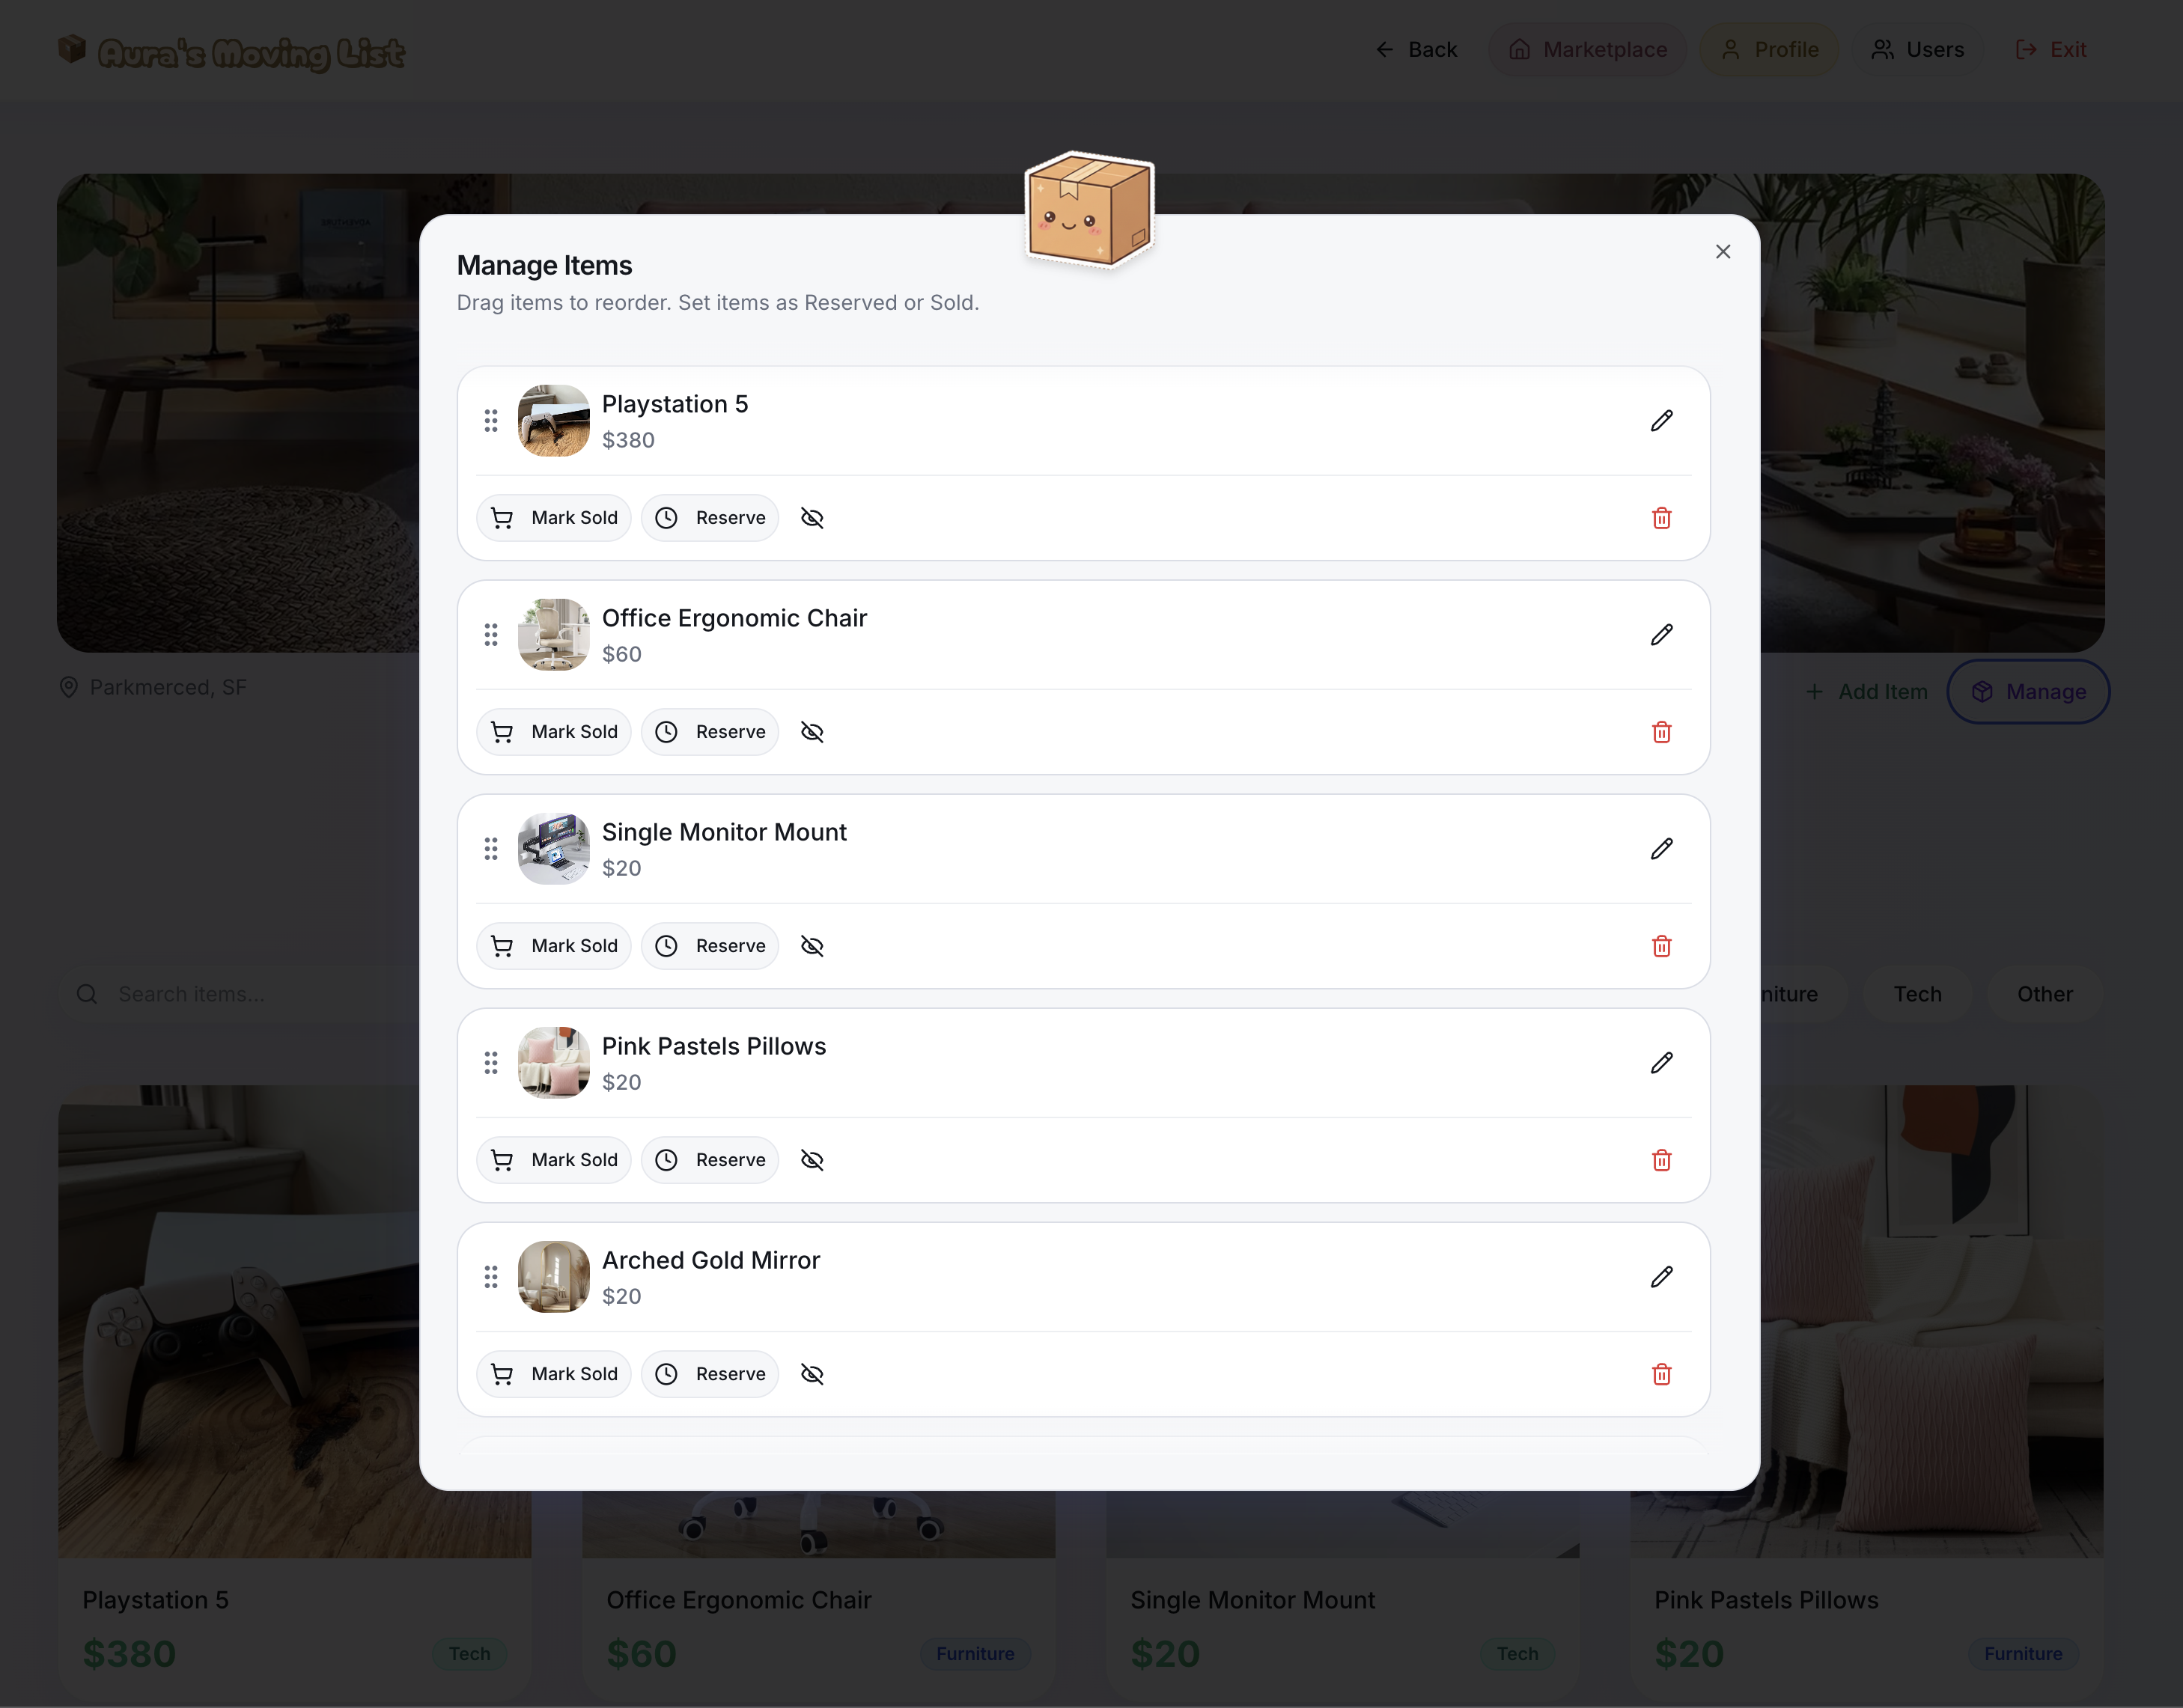The height and width of the screenshot is (1708, 2183).
Task: Reserve the Single Monitor Mount
Action: [x=710, y=946]
